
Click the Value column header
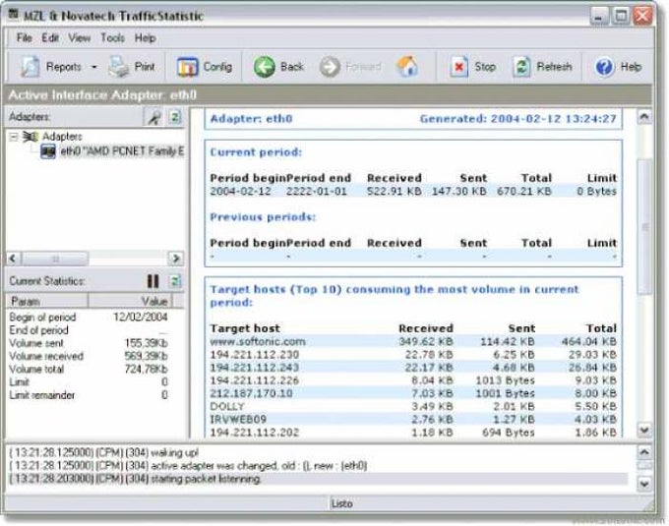[x=130, y=302]
